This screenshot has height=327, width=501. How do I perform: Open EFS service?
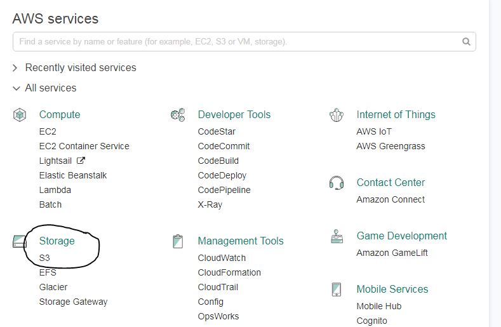click(48, 272)
